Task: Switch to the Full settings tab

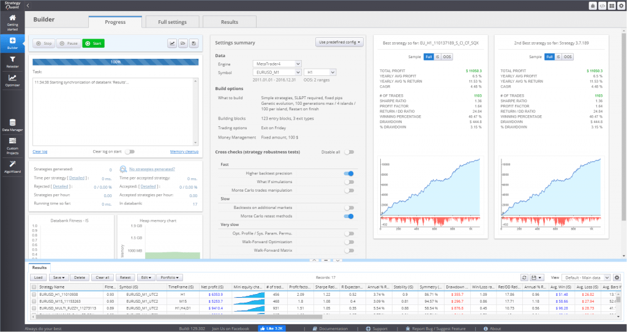Action: pyautogui.click(x=172, y=22)
